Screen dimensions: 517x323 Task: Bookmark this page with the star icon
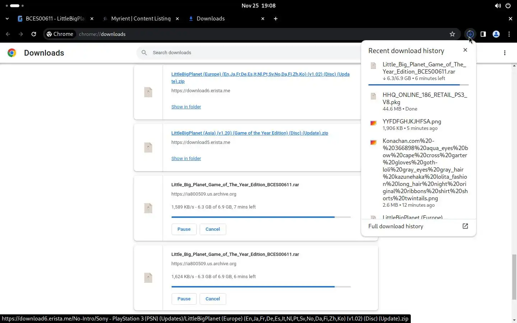pyautogui.click(x=452, y=34)
